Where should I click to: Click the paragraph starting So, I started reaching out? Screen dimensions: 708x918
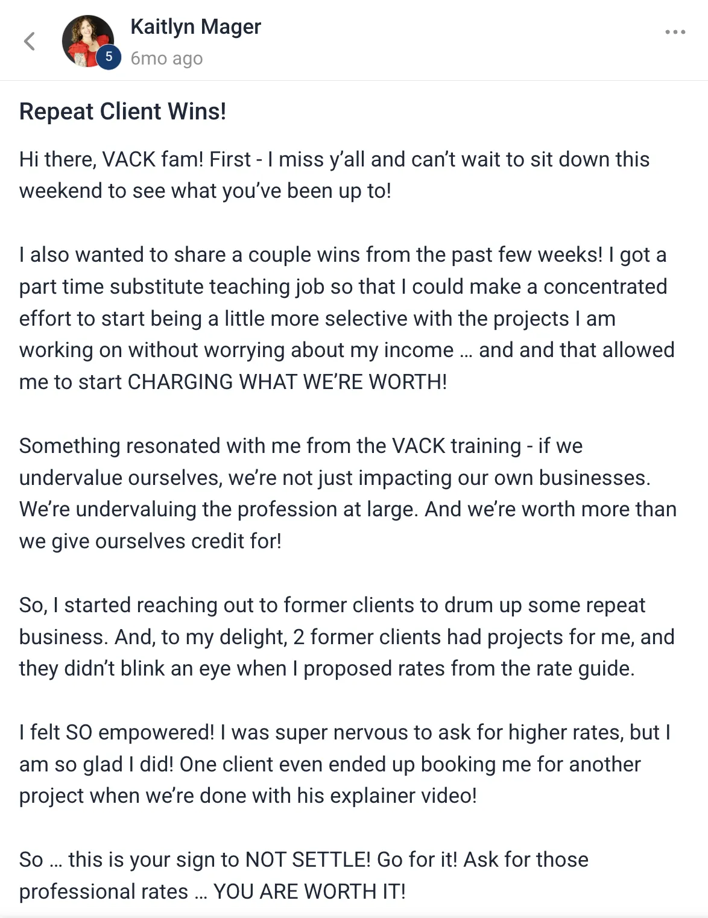click(x=347, y=637)
